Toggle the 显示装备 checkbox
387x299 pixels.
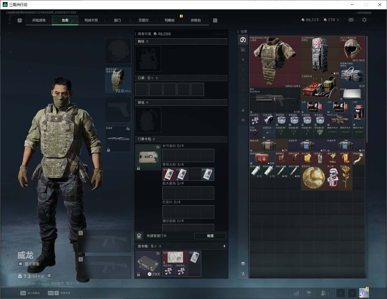[21, 264]
